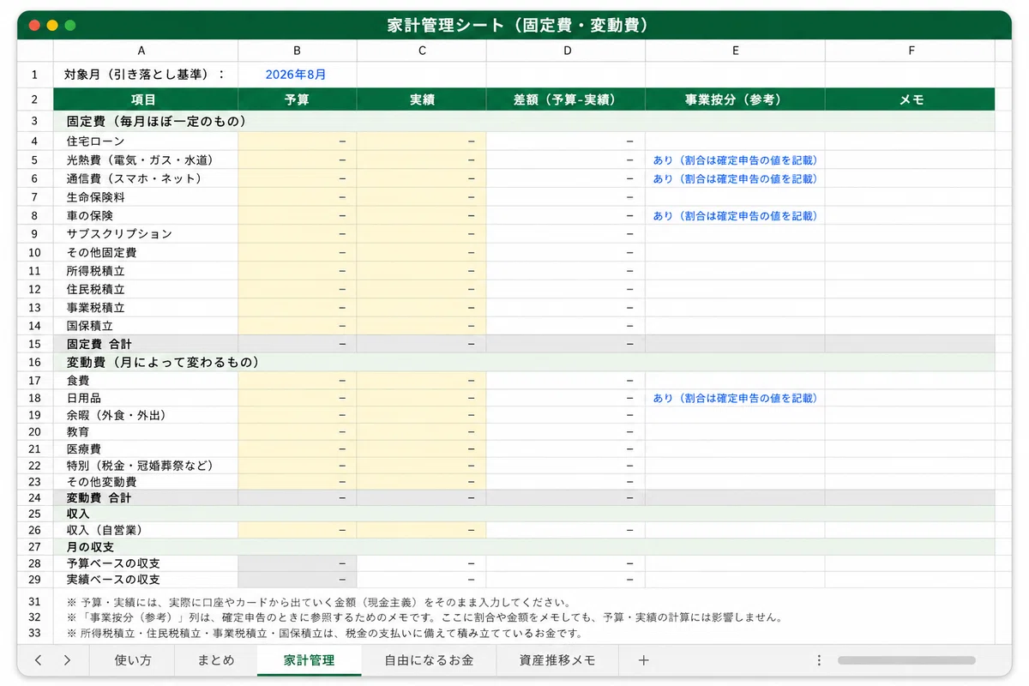Click the 事業按分 note in 通信費 row

click(736, 178)
